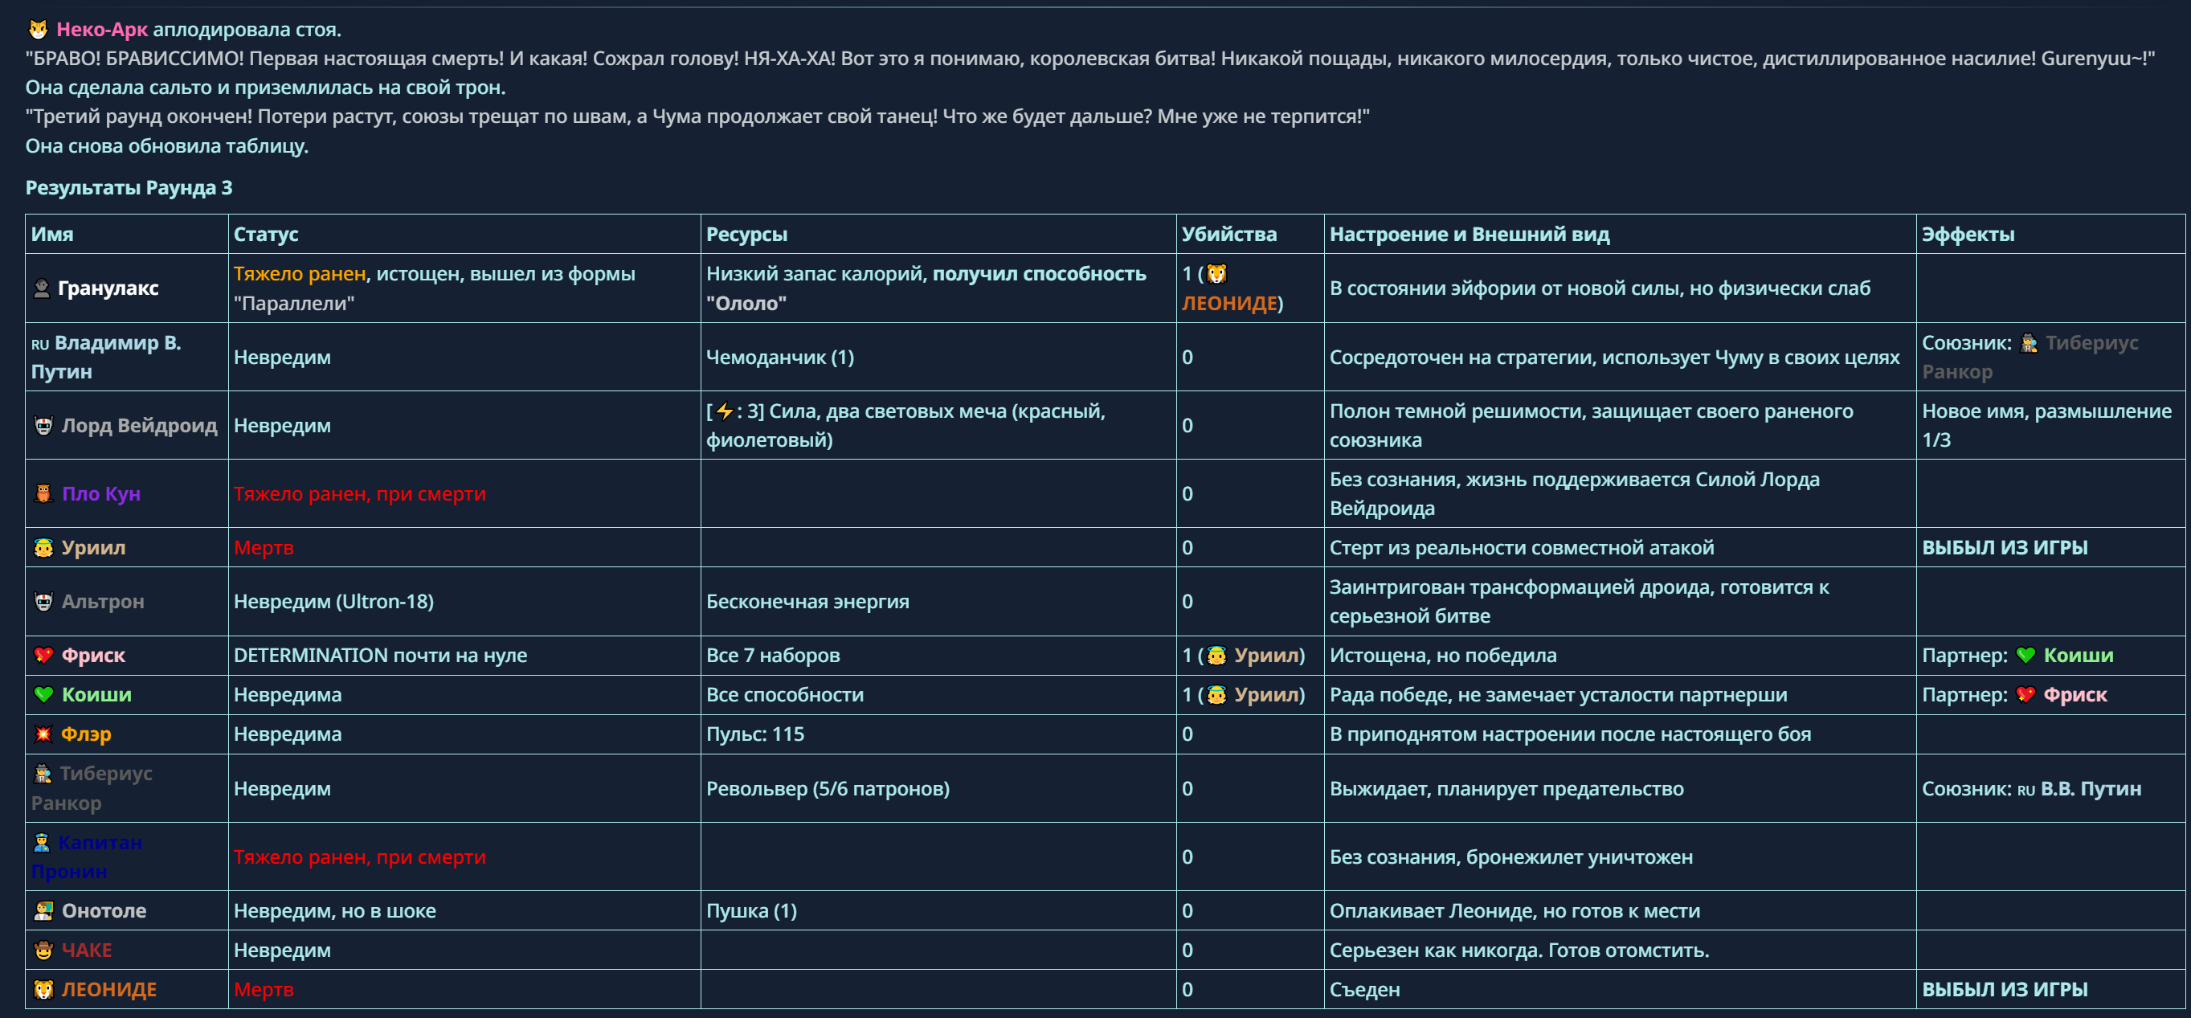The image size is (2191, 1018).
Task: Click RU badge in Тибериус's Союзник cell
Action: point(2026,790)
